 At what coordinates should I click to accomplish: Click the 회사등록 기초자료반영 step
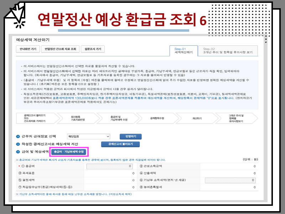pos(78,118)
